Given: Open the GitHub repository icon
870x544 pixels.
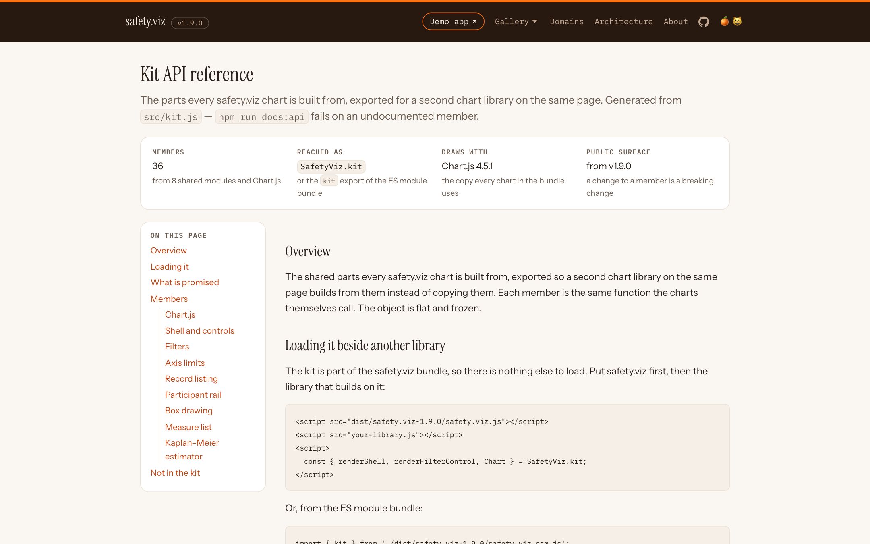Looking at the screenshot, I should (x=704, y=22).
